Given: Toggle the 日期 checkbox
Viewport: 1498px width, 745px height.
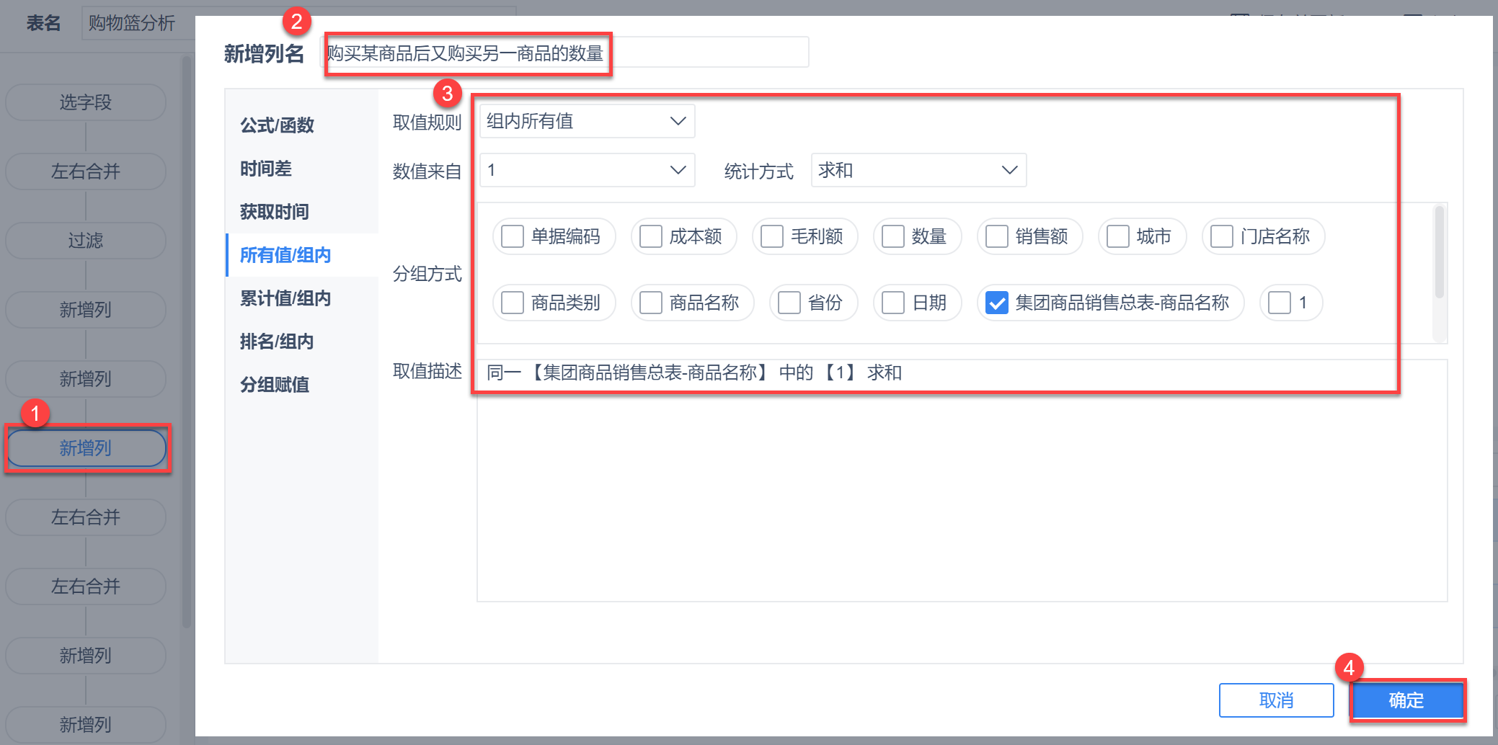Looking at the screenshot, I should (x=892, y=303).
